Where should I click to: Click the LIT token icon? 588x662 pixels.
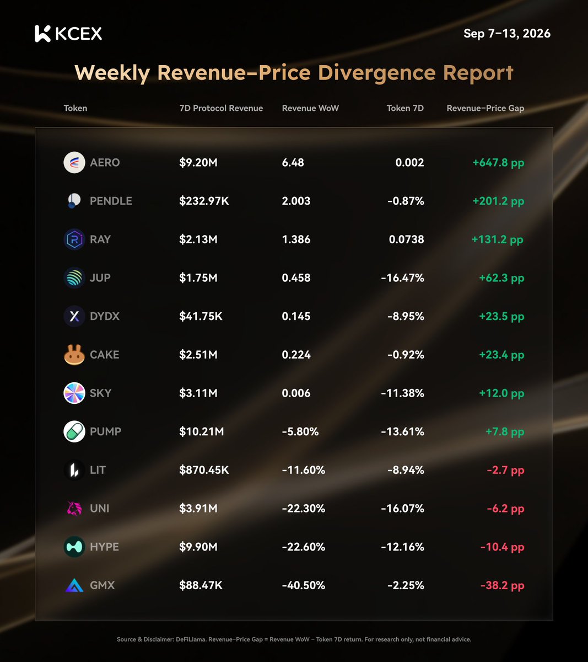point(74,470)
